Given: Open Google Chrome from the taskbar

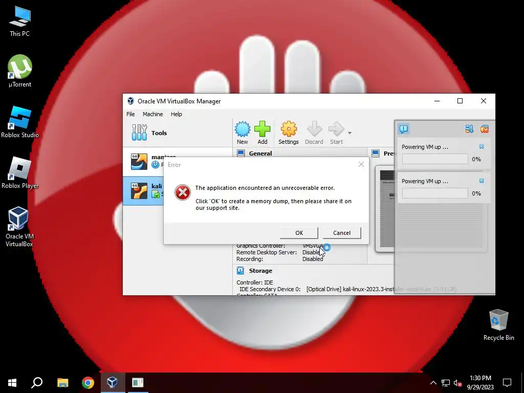Looking at the screenshot, I should (x=88, y=383).
